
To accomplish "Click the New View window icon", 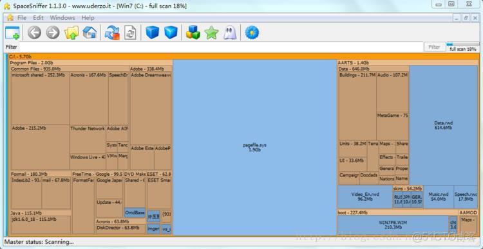I will (12, 33).
